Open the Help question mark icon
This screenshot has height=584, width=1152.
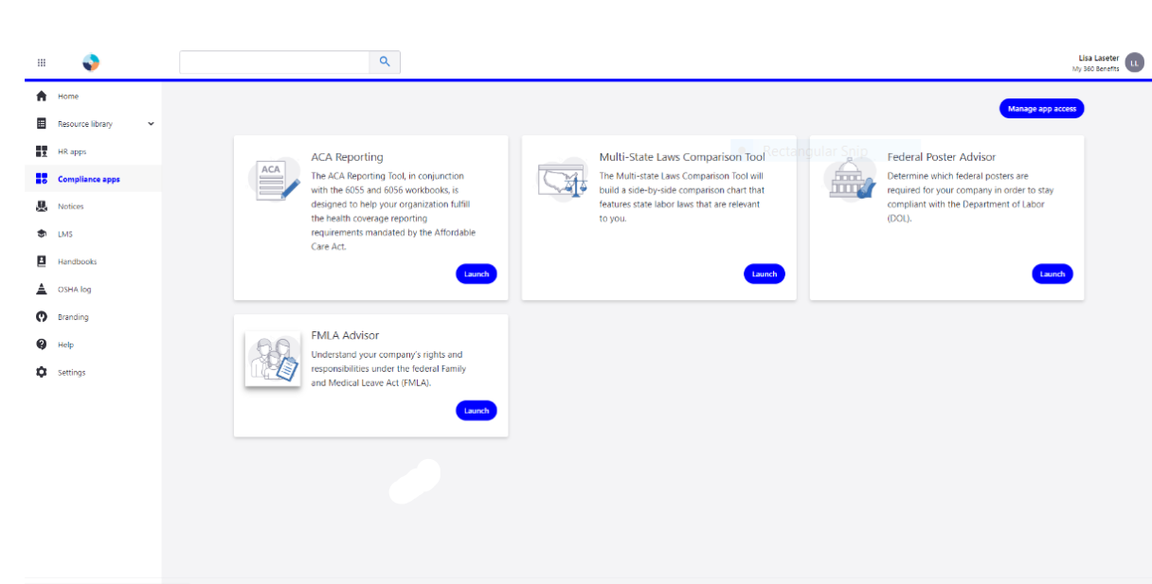pyautogui.click(x=42, y=345)
